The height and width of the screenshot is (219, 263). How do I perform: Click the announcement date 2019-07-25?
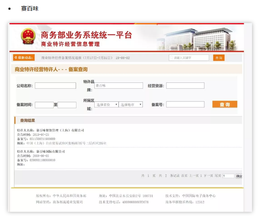(41, 135)
